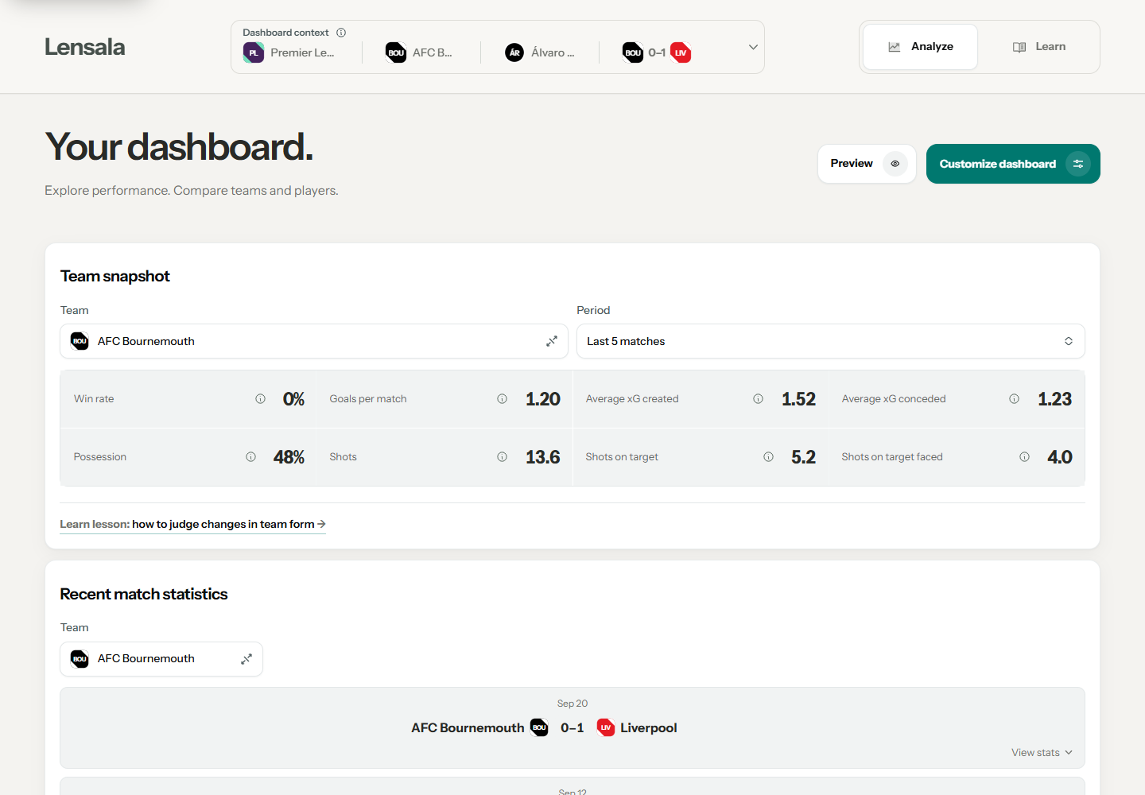The image size is (1145, 795).
Task: Select the 0–1 match context chip
Action: pos(657,52)
